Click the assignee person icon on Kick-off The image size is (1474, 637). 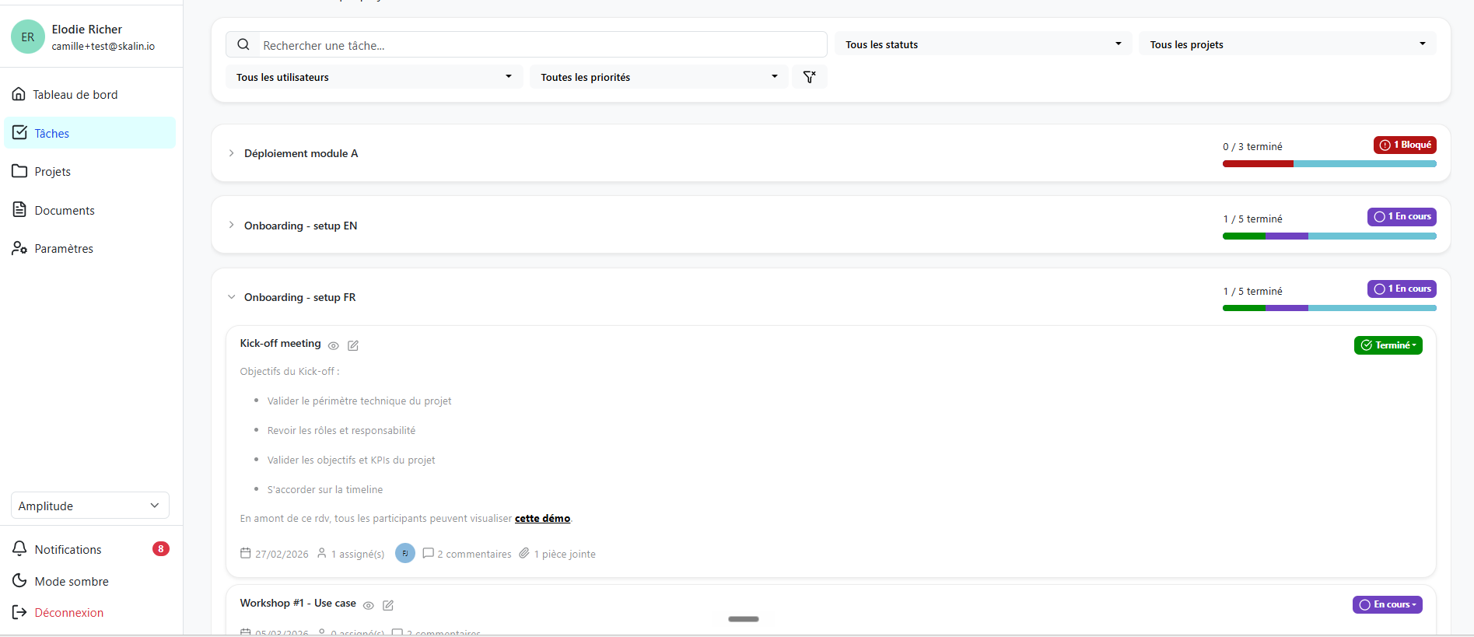322,553
